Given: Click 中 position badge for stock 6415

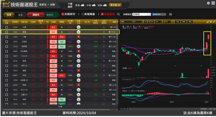Looking at the screenshot, I should click(79, 90).
